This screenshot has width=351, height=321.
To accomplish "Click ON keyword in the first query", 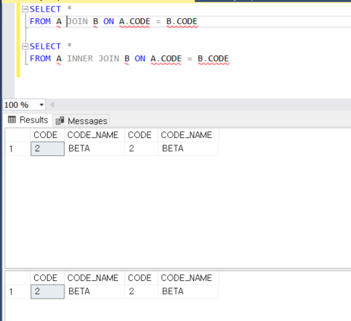I will pyautogui.click(x=108, y=21).
